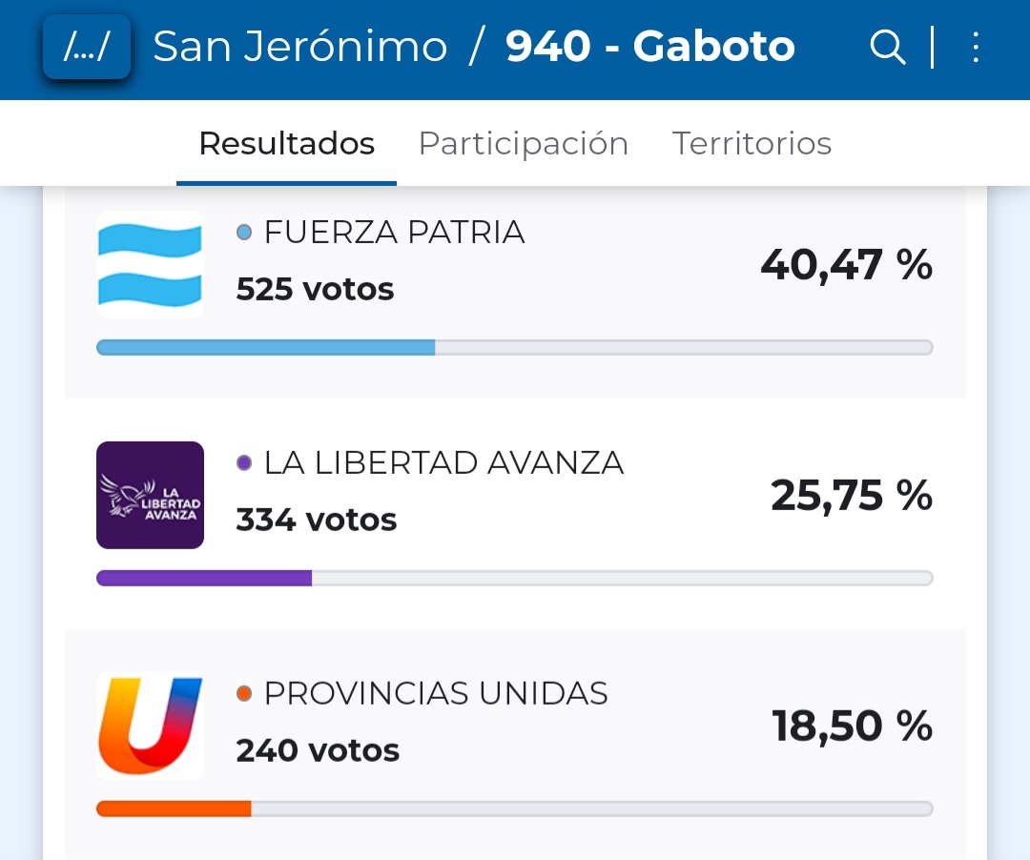This screenshot has height=860, width=1030.
Task: Switch to the Territorios tab
Action: pos(752,144)
